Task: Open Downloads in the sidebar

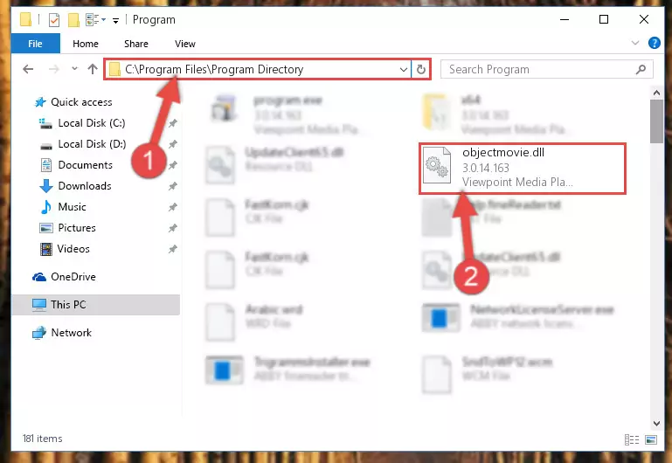Action: pyautogui.click(x=85, y=186)
